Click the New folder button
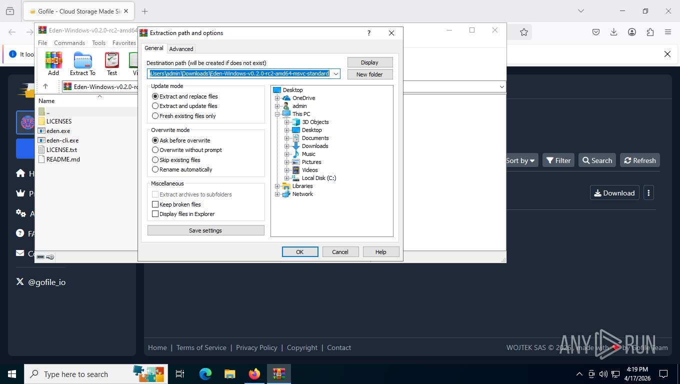The image size is (680, 384). pos(370,74)
